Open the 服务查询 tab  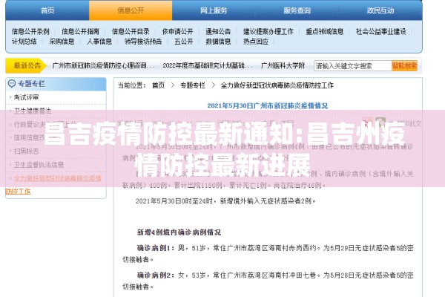coord(297,10)
